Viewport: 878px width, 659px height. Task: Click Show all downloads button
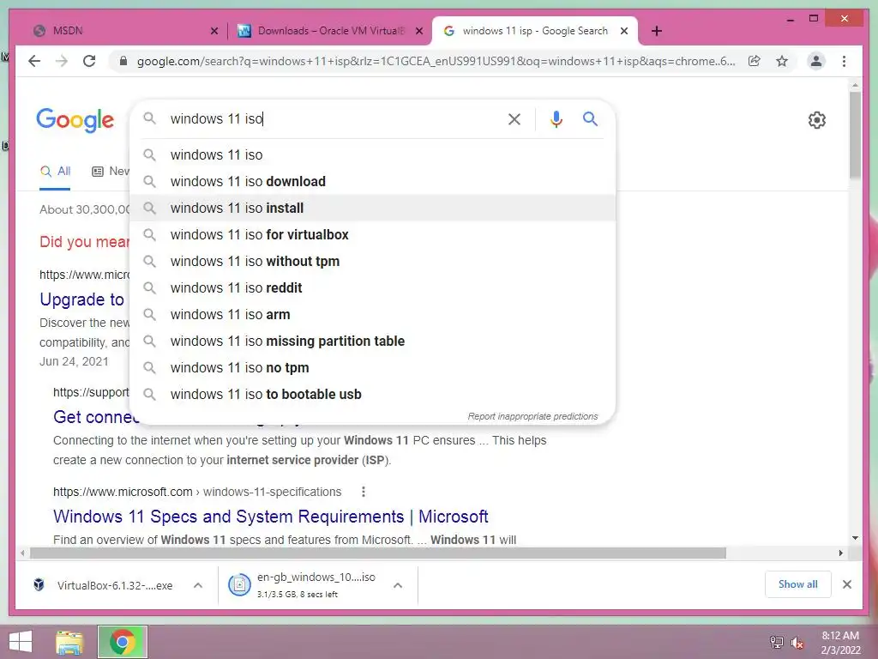[797, 584]
